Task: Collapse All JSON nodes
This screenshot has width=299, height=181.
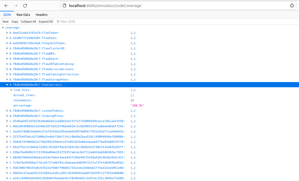Action: (28, 22)
